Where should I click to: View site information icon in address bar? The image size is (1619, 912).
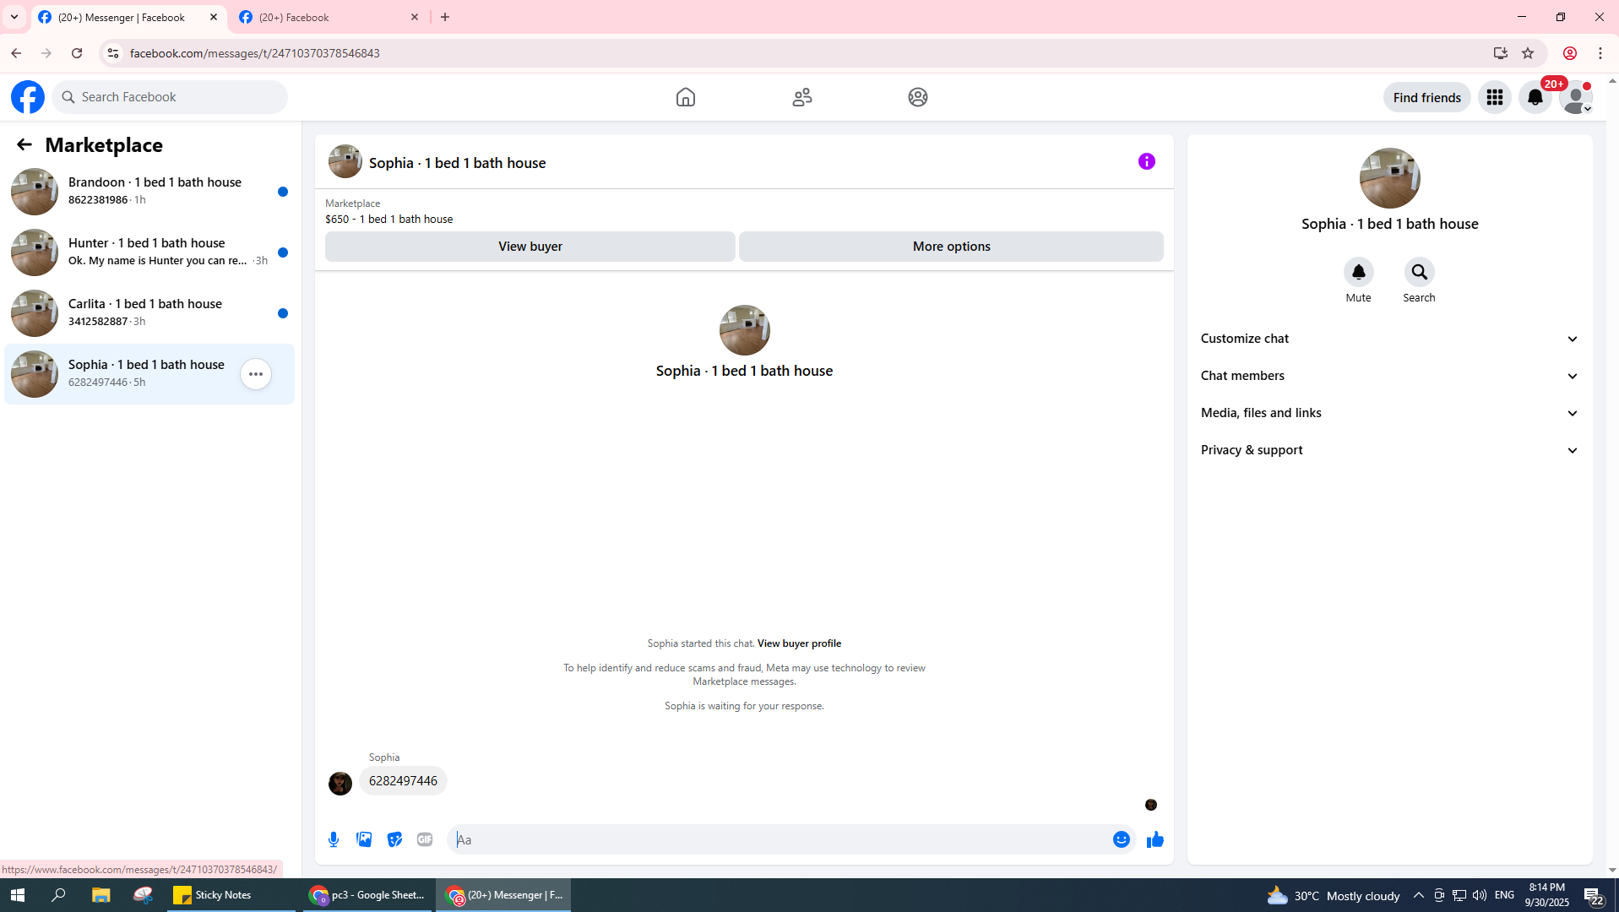112,53
